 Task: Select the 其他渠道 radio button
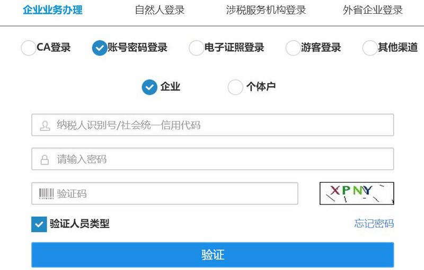coord(369,48)
